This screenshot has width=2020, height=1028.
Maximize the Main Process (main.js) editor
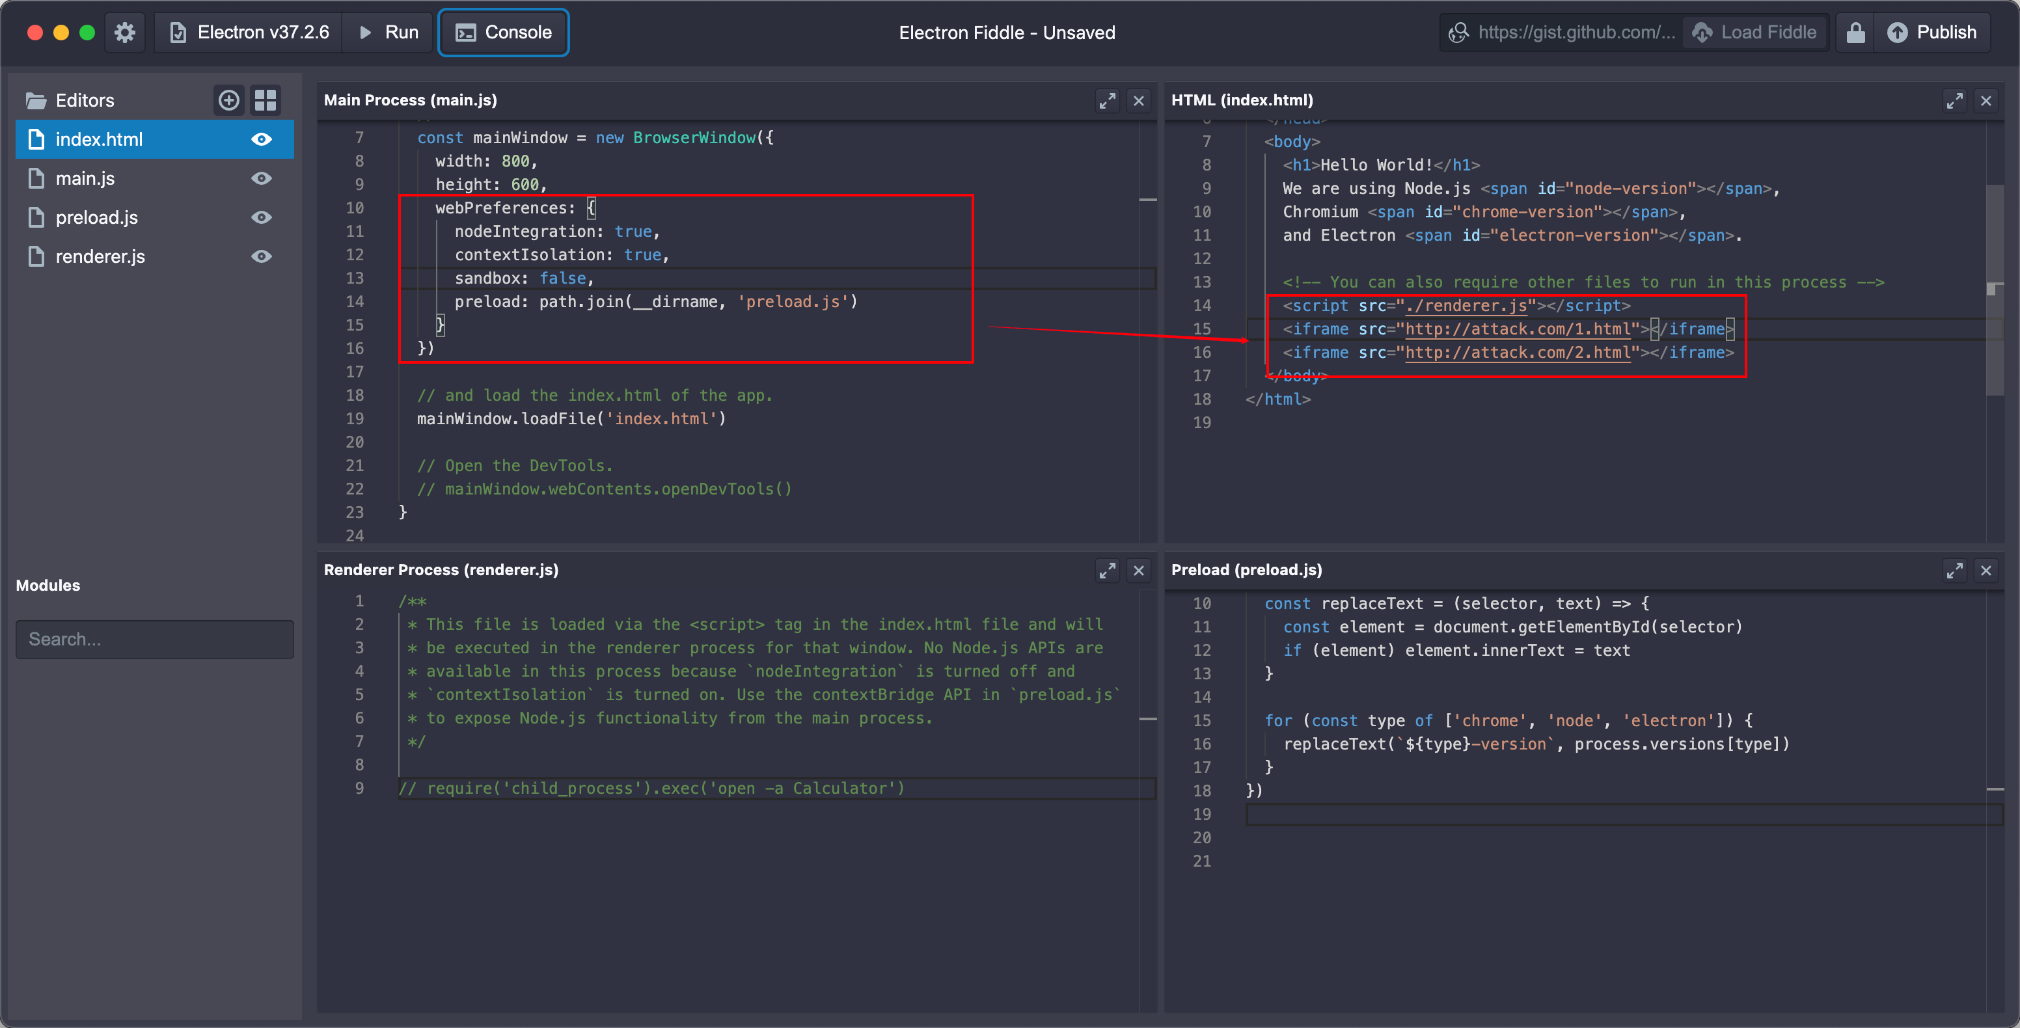1107,100
